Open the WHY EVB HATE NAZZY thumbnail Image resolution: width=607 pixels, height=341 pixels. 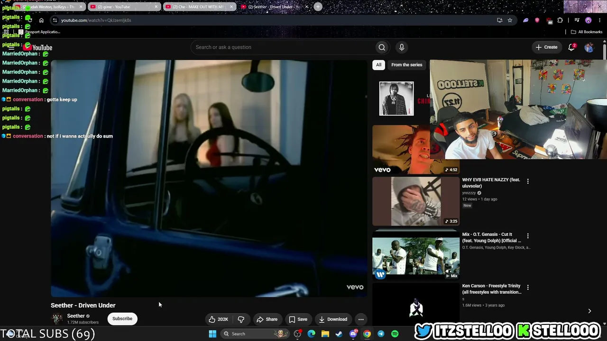[x=416, y=201]
